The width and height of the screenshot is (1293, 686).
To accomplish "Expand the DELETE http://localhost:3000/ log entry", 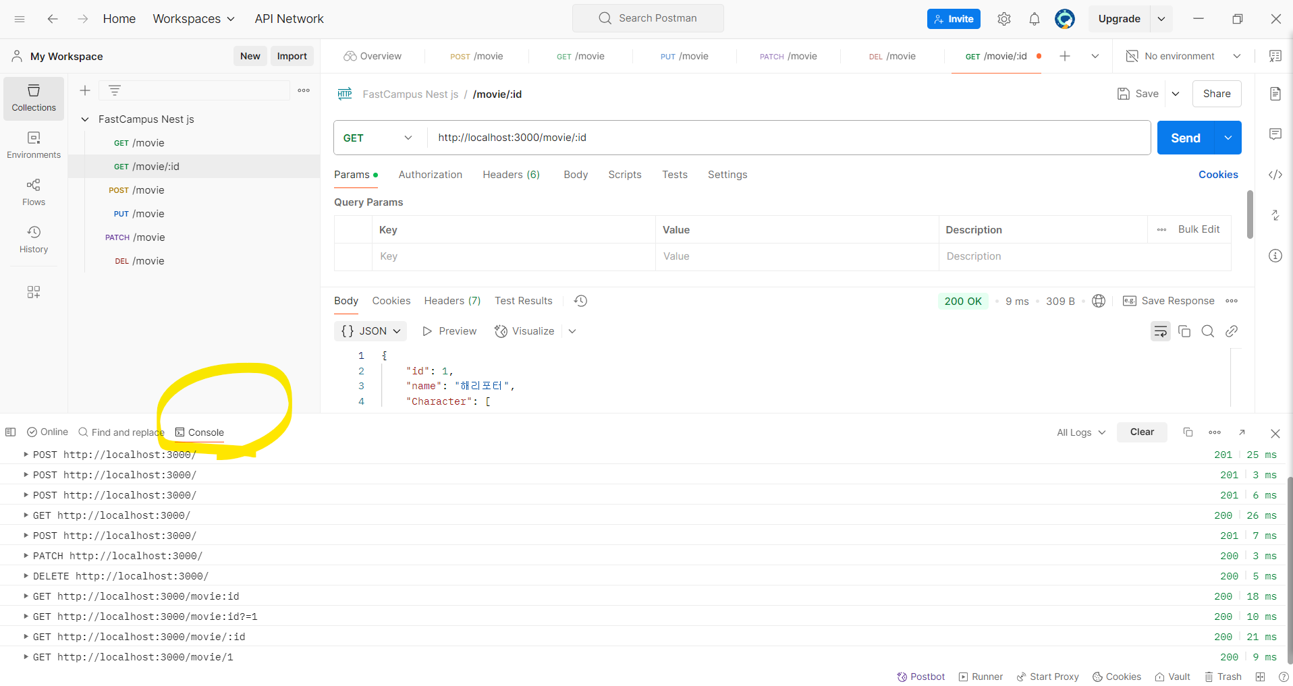I will click(26, 576).
